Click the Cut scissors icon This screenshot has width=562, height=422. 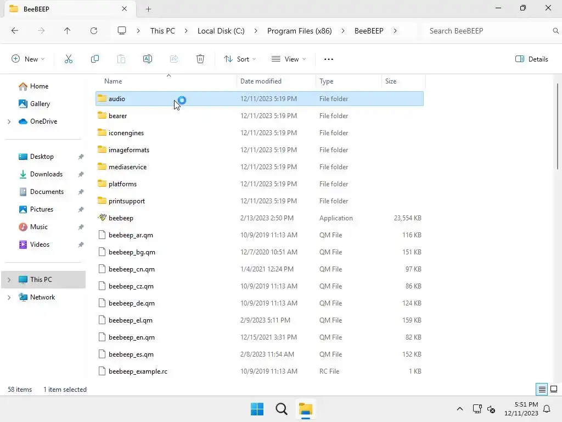(69, 59)
